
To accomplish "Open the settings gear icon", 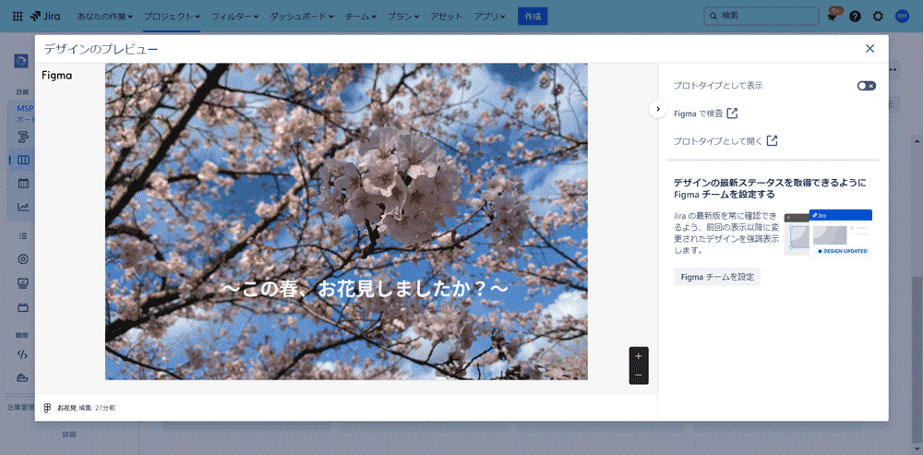I will click(x=878, y=17).
